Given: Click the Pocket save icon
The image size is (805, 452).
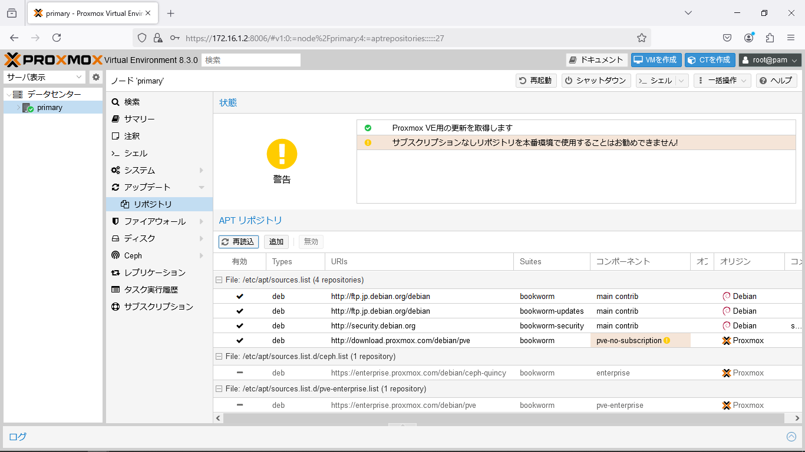Looking at the screenshot, I should [x=728, y=38].
